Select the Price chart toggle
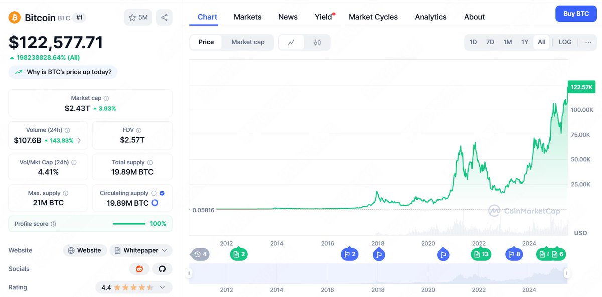The image size is (602, 297). [206, 42]
